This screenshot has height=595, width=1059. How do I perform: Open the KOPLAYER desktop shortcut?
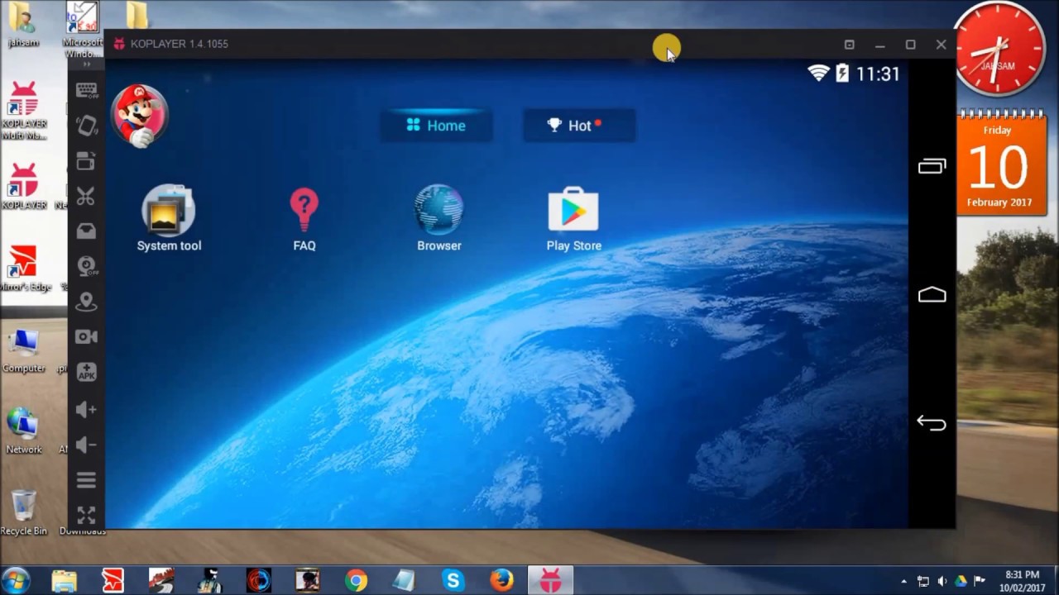pos(23,185)
